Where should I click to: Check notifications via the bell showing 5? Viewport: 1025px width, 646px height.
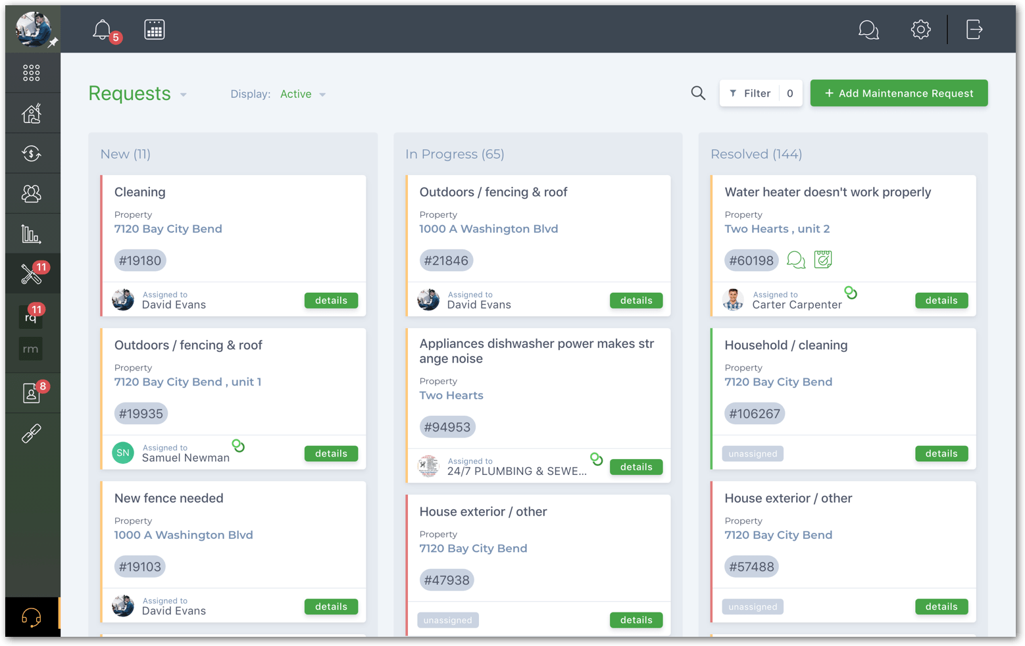tap(103, 29)
